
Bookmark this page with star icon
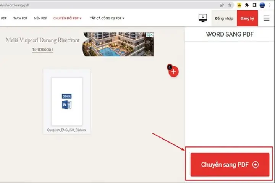230,5
